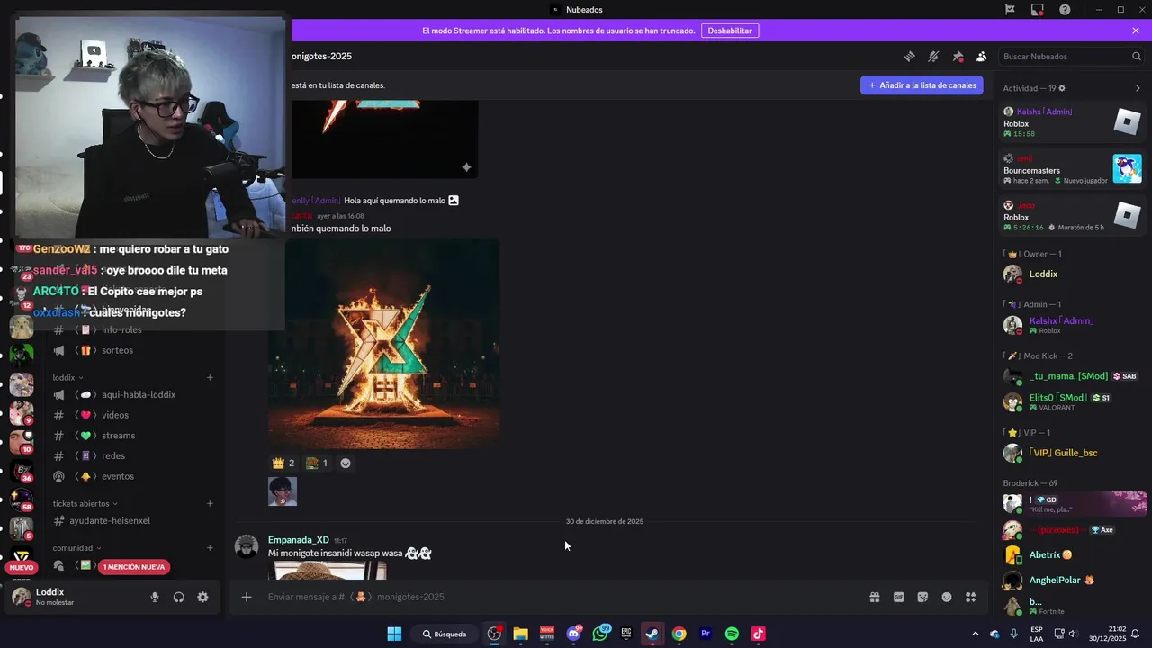Viewport: 1152px width, 648px height.
Task: Select the videos channel
Action: click(115, 415)
